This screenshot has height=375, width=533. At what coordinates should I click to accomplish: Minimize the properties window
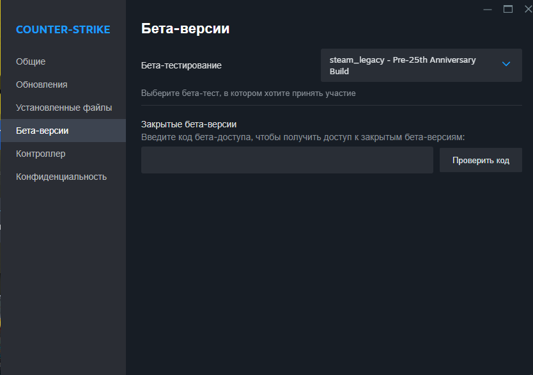[x=488, y=9]
